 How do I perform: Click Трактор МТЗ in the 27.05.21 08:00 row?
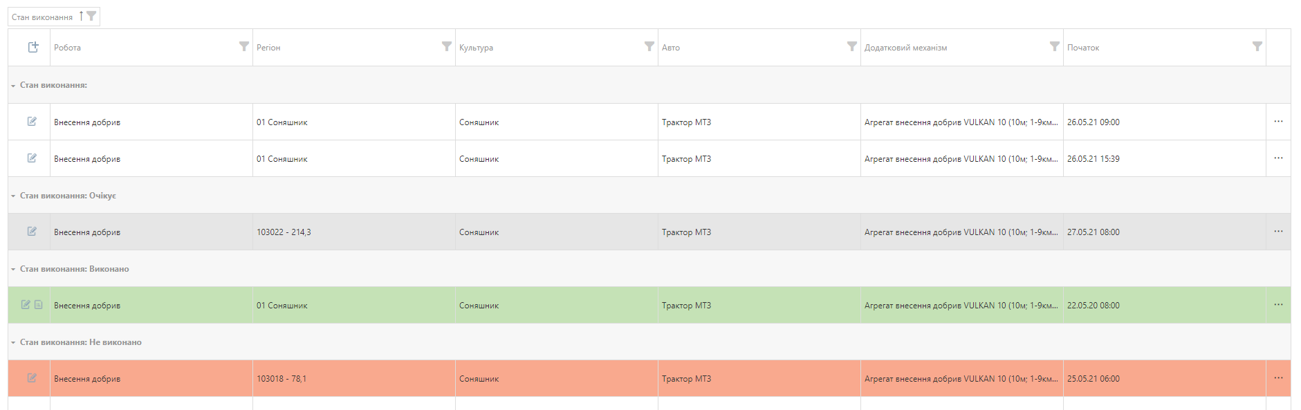click(x=686, y=232)
